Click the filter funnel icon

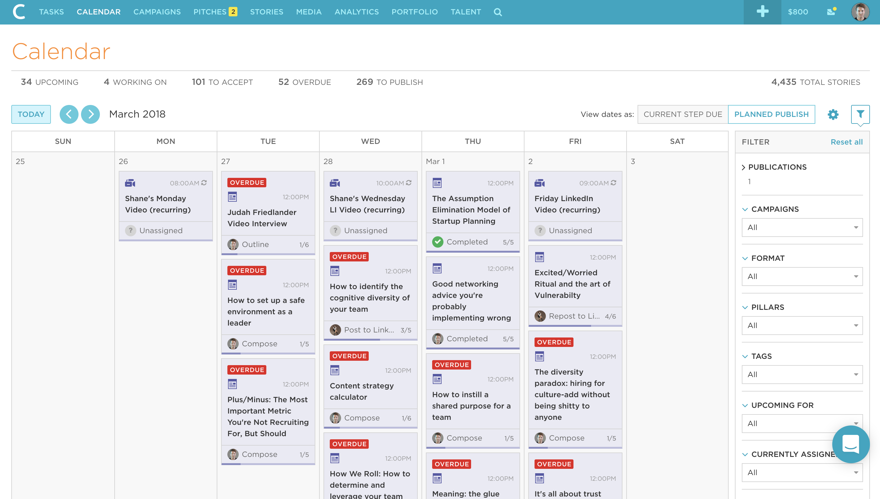[x=860, y=114]
